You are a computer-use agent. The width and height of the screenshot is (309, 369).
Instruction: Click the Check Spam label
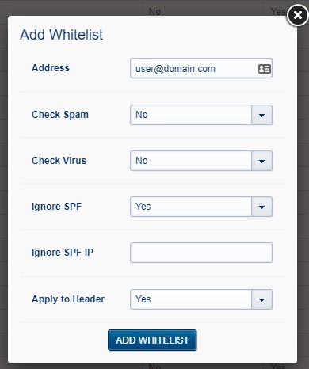[x=60, y=115]
